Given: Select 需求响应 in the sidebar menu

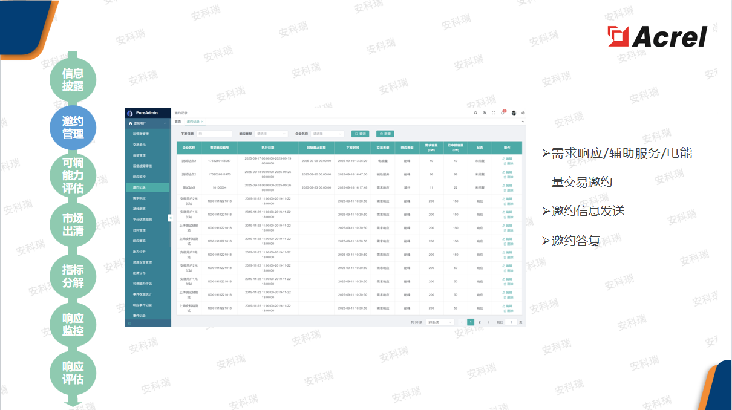Looking at the screenshot, I should coord(140,198).
